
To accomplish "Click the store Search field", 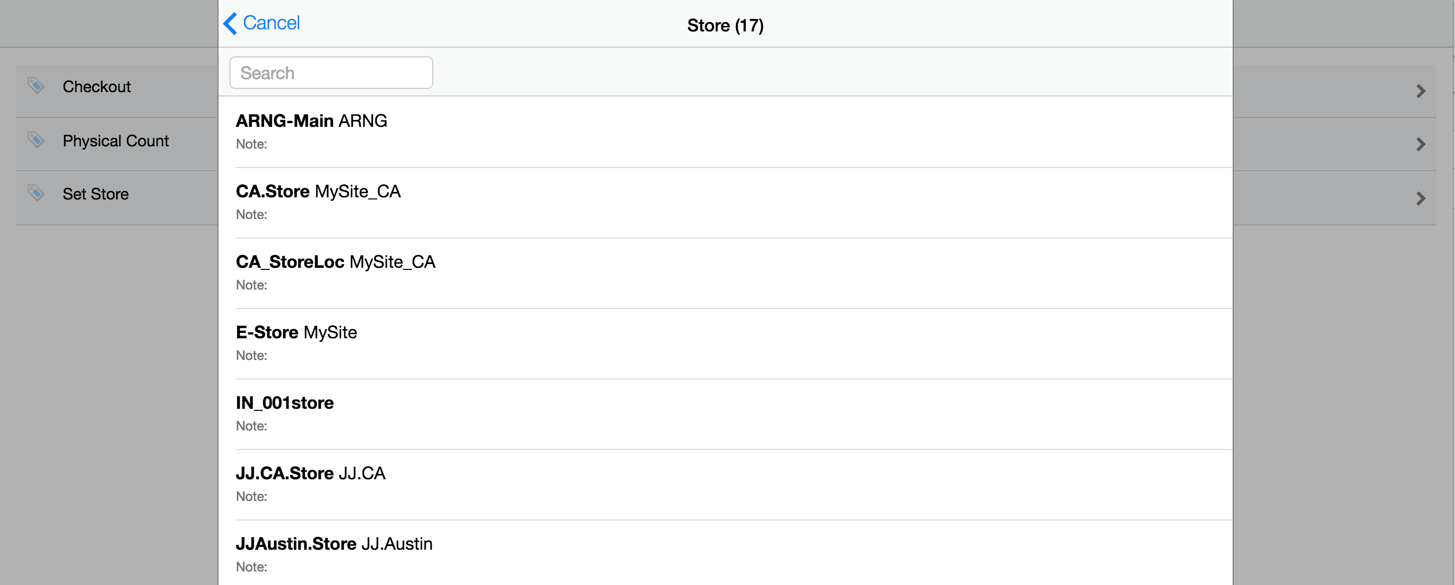I will 331,73.
